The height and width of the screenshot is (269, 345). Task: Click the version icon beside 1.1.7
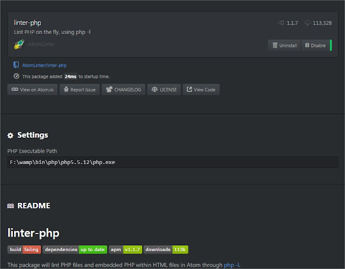click(281, 23)
